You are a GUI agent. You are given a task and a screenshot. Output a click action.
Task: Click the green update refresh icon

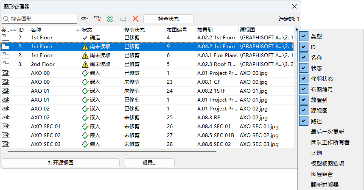110,19
